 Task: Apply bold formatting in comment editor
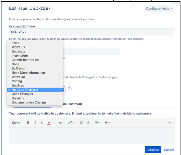click(28, 123)
